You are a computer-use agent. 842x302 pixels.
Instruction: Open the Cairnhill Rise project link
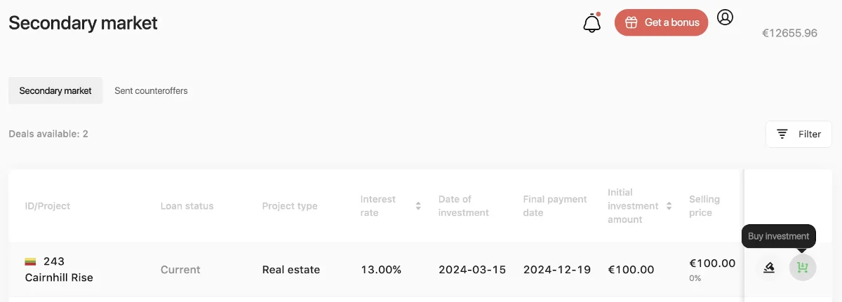59,277
